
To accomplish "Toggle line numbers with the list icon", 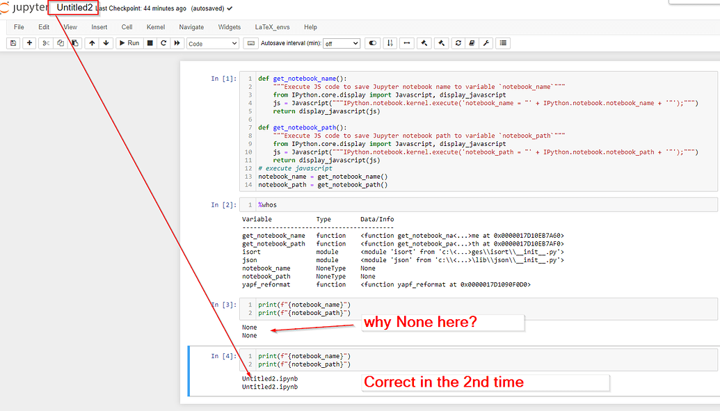I will [x=503, y=43].
